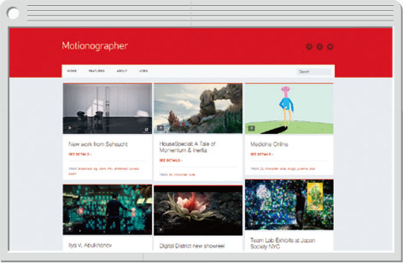Click the Digital District flower thumbnail

198,210
